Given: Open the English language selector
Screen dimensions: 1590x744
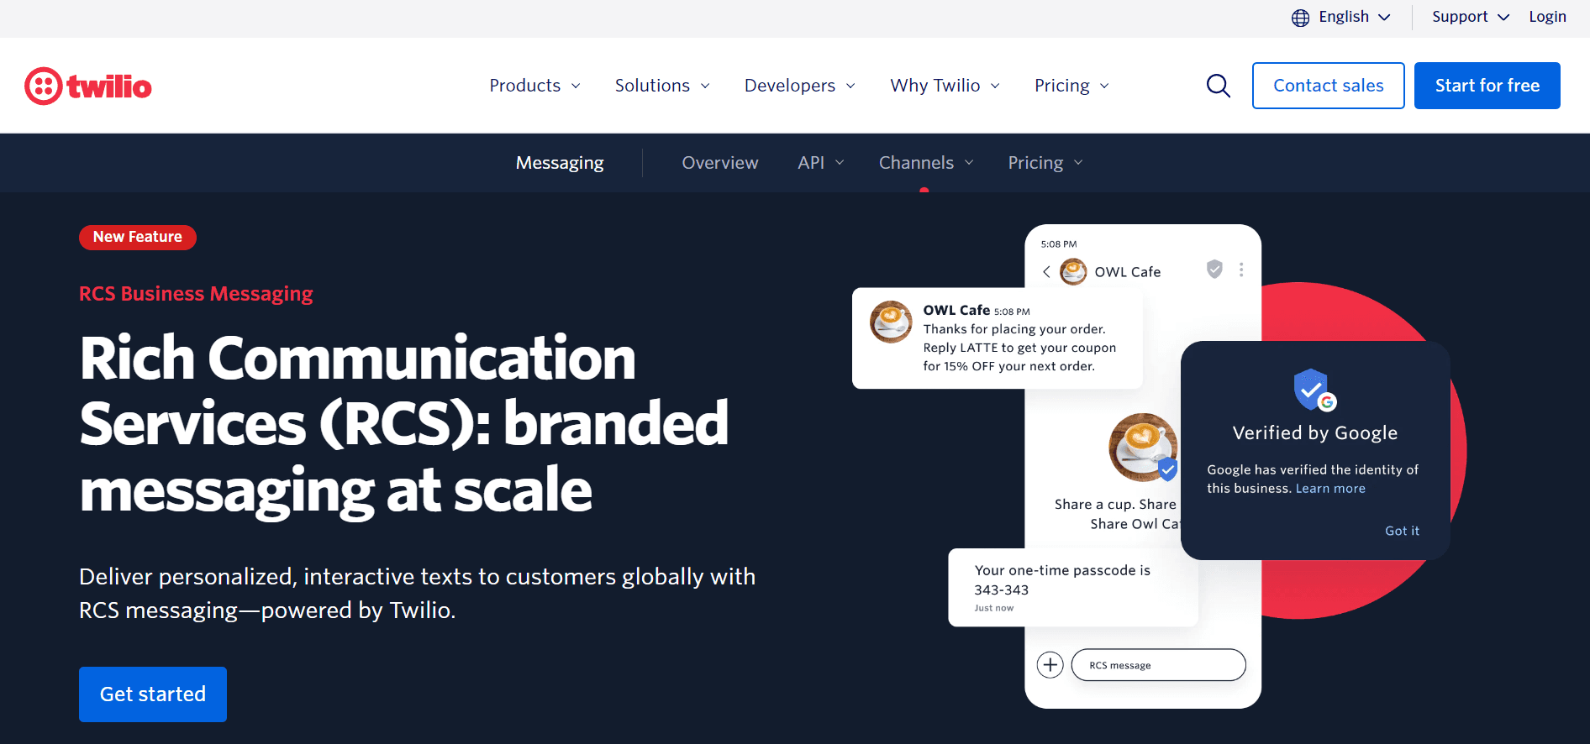Looking at the screenshot, I should coord(1354,17).
